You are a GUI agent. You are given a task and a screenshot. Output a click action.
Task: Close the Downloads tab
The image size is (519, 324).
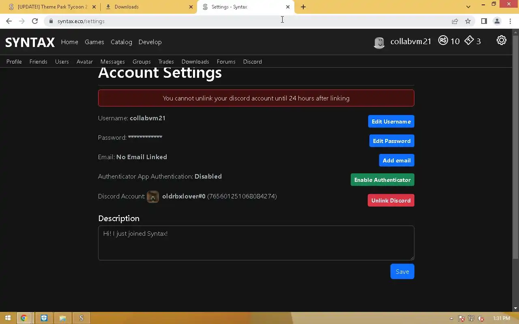191,7
